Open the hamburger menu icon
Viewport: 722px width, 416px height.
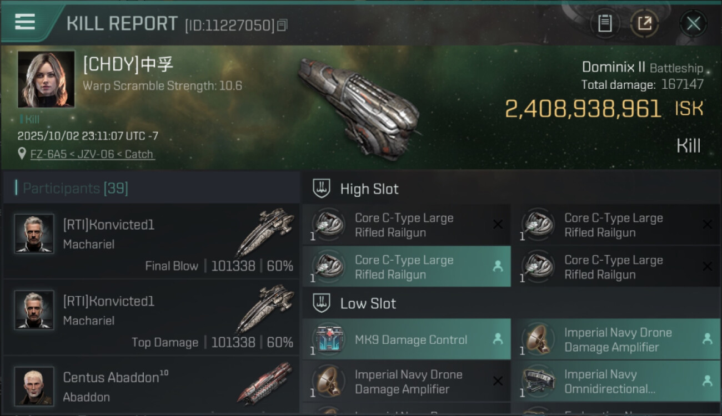[x=25, y=22]
